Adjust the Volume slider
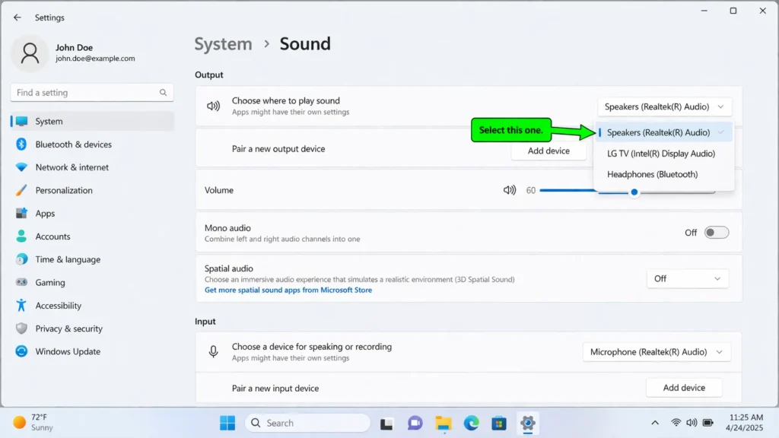The width and height of the screenshot is (779, 438). [634, 192]
